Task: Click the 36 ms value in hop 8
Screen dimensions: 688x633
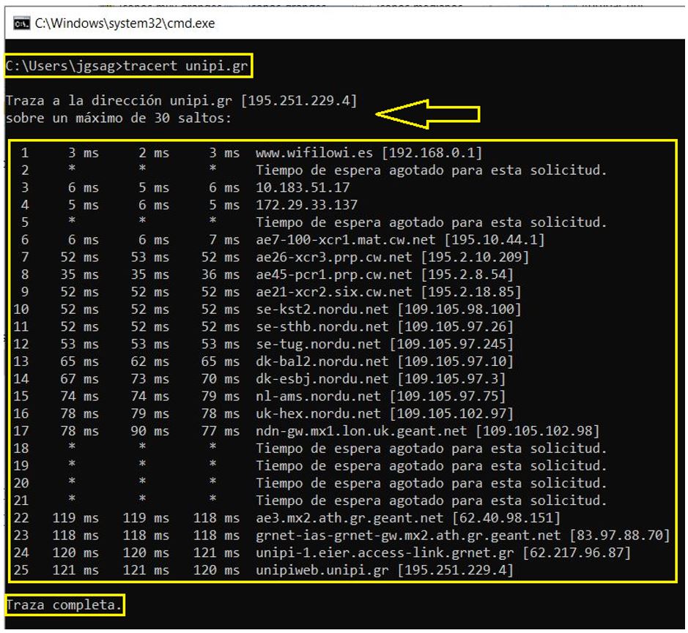Action: (221, 274)
